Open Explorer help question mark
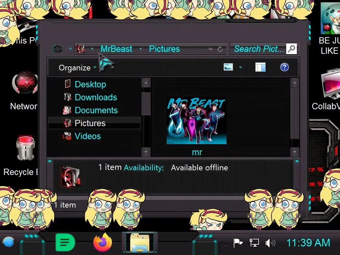340x255 pixels. tap(284, 67)
